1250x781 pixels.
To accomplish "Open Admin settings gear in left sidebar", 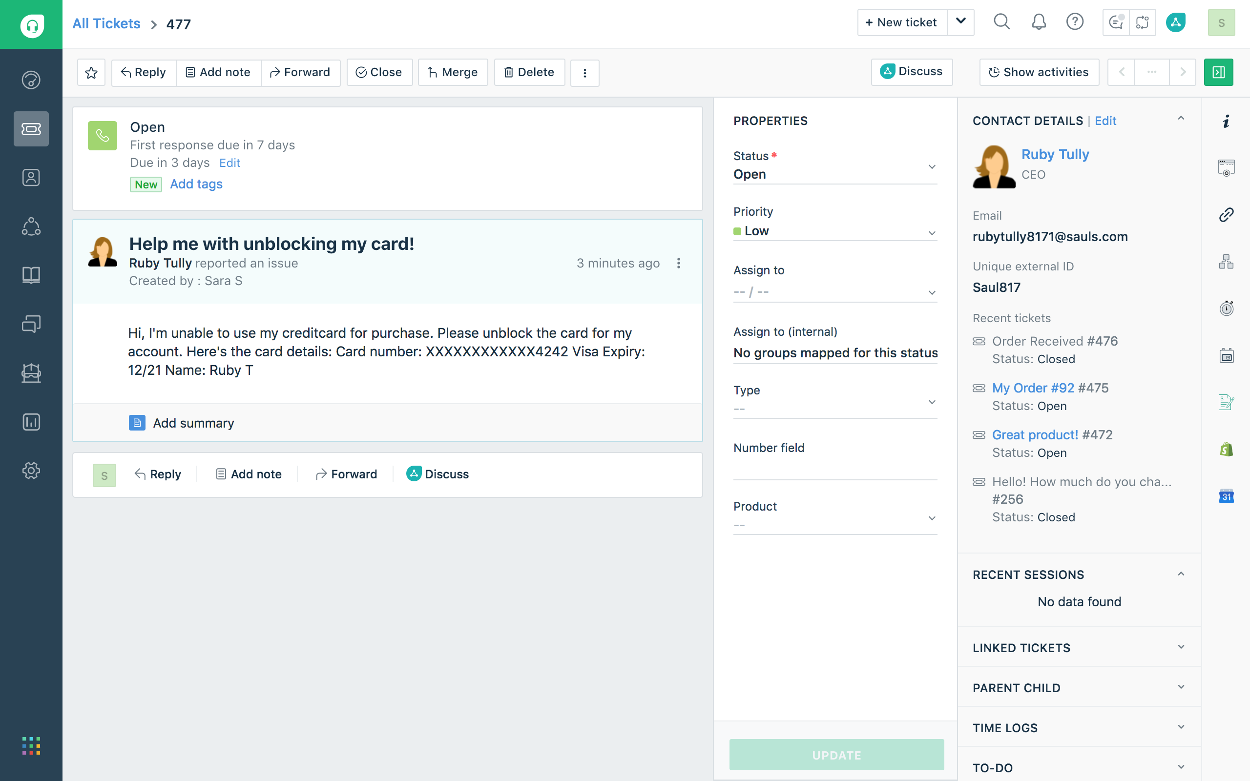I will point(31,471).
